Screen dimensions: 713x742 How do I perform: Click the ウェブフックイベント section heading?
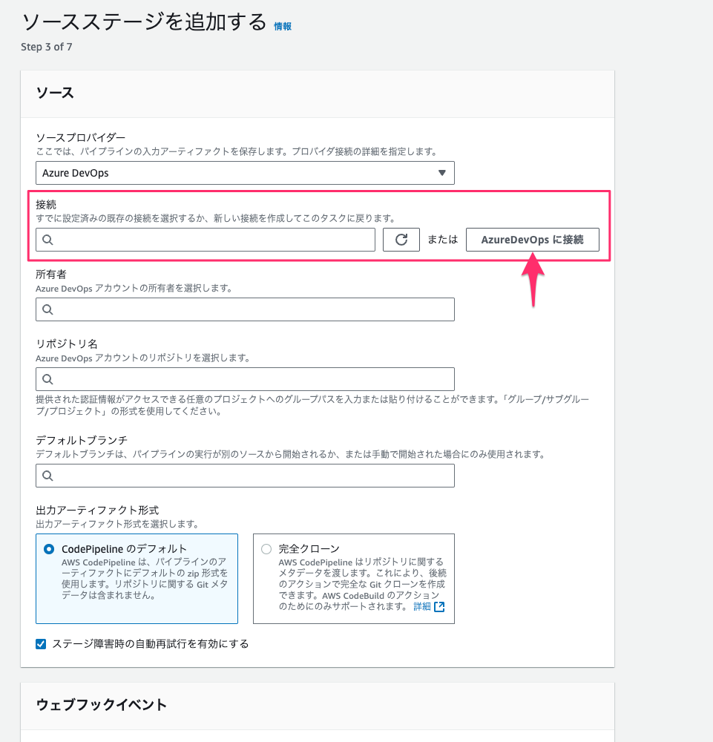[101, 705]
